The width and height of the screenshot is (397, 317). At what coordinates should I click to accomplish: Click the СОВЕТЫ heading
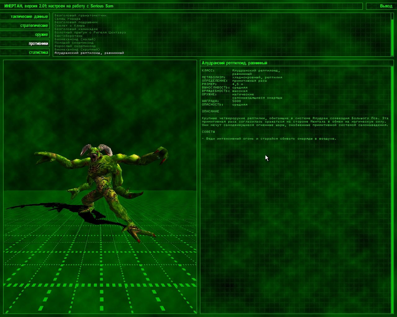pyautogui.click(x=208, y=132)
